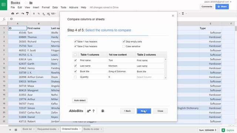Click the increase decimal places icon
This screenshot has height=133, width=237.
tap(48, 14)
